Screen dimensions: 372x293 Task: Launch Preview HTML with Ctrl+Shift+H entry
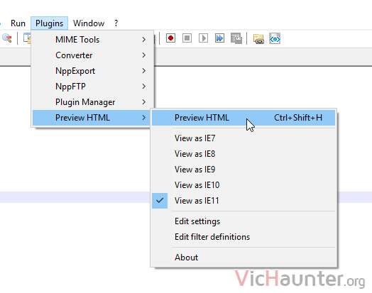click(244, 118)
